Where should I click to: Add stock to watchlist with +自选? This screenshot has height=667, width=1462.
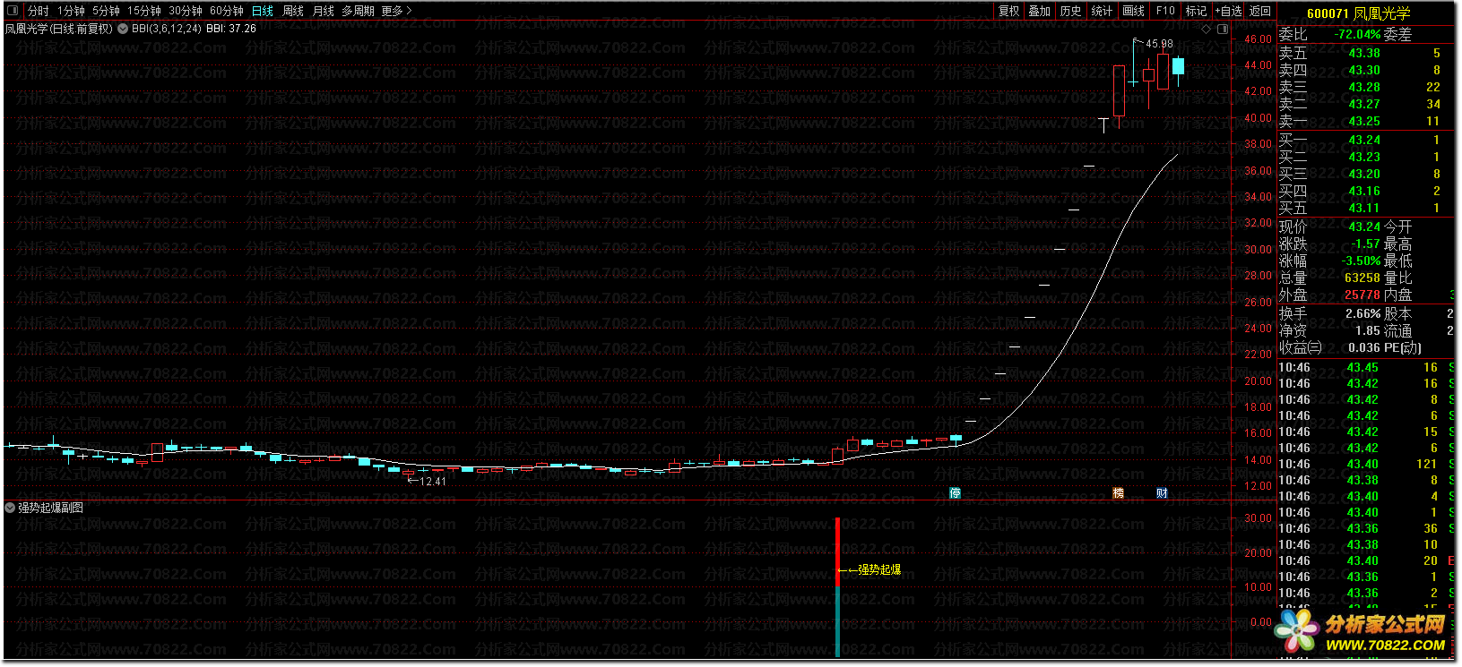pyautogui.click(x=1228, y=11)
